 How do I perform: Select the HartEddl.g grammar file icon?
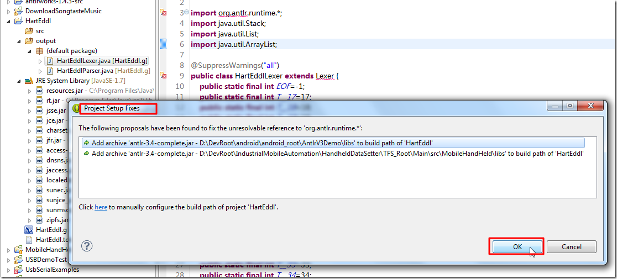(x=29, y=230)
